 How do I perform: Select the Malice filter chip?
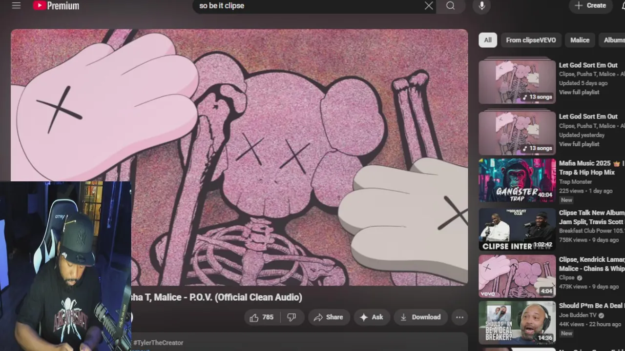(580, 40)
